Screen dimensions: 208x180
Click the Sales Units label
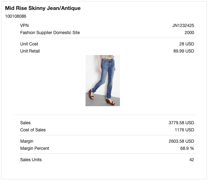31,160
